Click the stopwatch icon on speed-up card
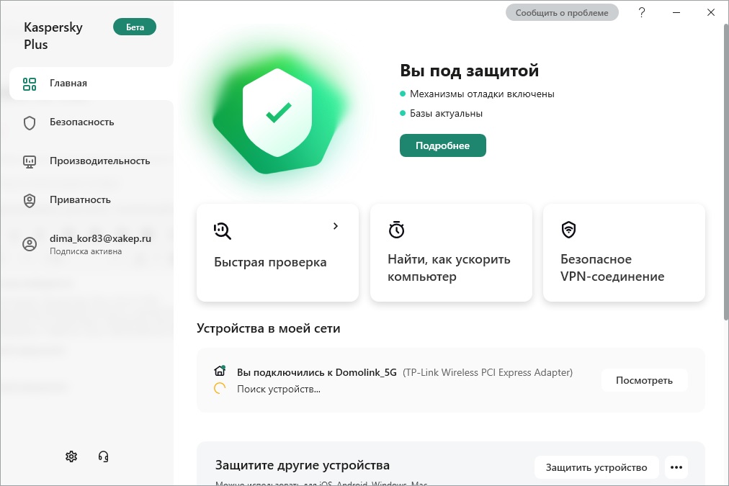Viewport: 729px width, 486px height. tap(396, 230)
